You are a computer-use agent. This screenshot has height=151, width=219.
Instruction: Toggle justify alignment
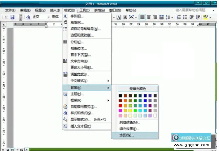coord(142,17)
